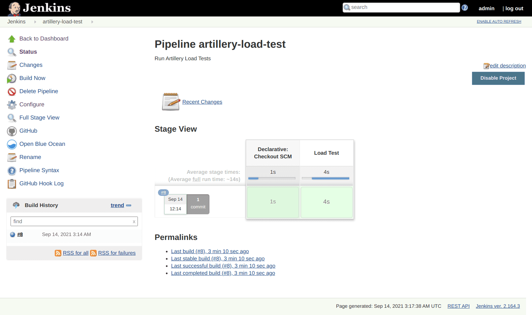Open the breadcrumb chevron after artillery-load-test
The image size is (532, 315).
pyautogui.click(x=92, y=21)
